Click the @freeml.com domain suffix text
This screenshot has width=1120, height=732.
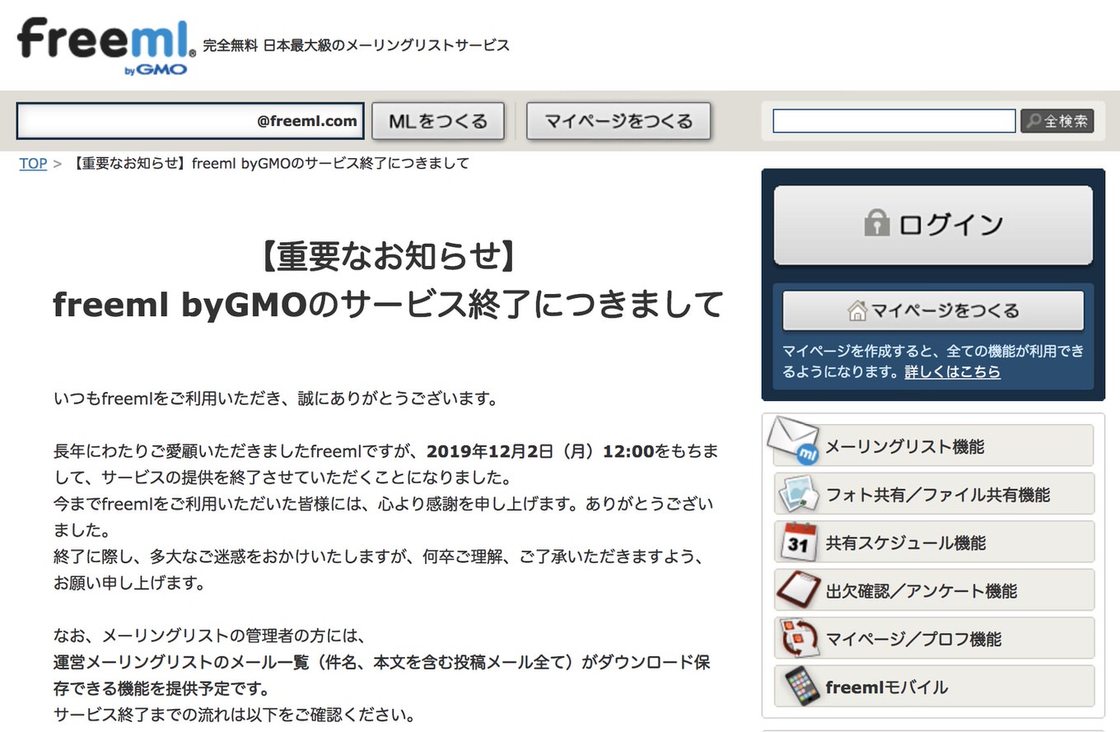coord(307,121)
